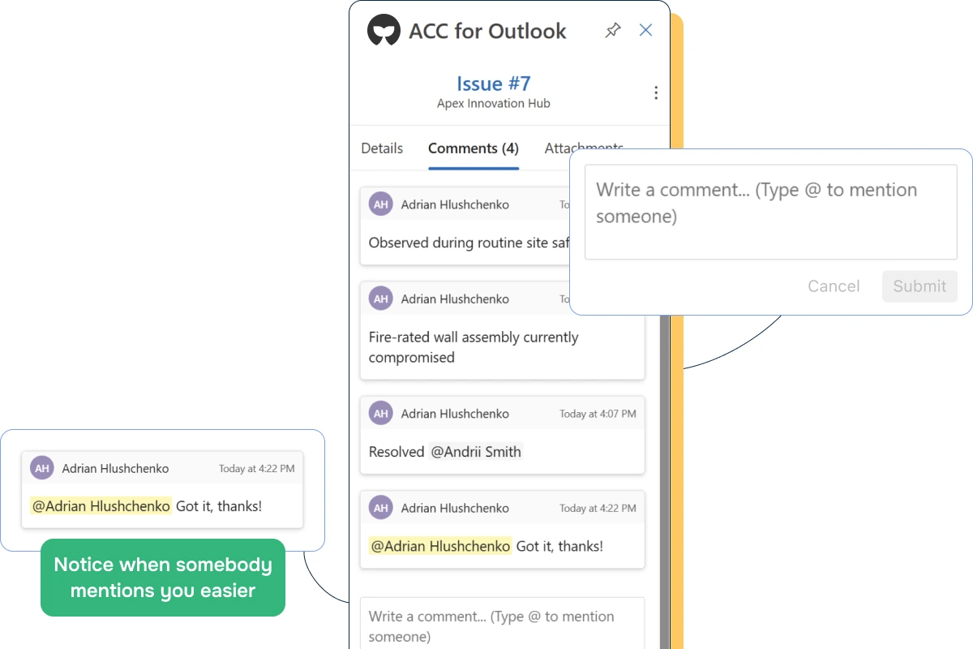Click the 'Resolved' comment text
This screenshot has height=649, width=973.
[396, 452]
